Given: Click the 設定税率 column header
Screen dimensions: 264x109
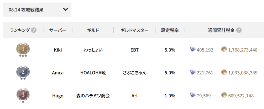Looking at the screenshot, I should click(x=170, y=30).
